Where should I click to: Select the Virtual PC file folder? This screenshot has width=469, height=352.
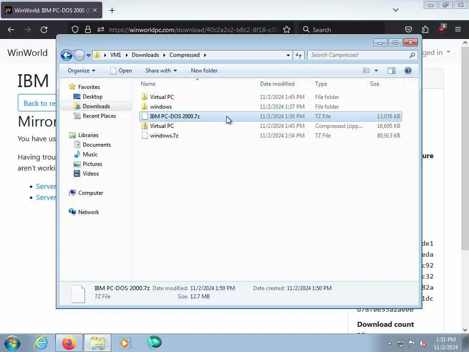point(271,97)
